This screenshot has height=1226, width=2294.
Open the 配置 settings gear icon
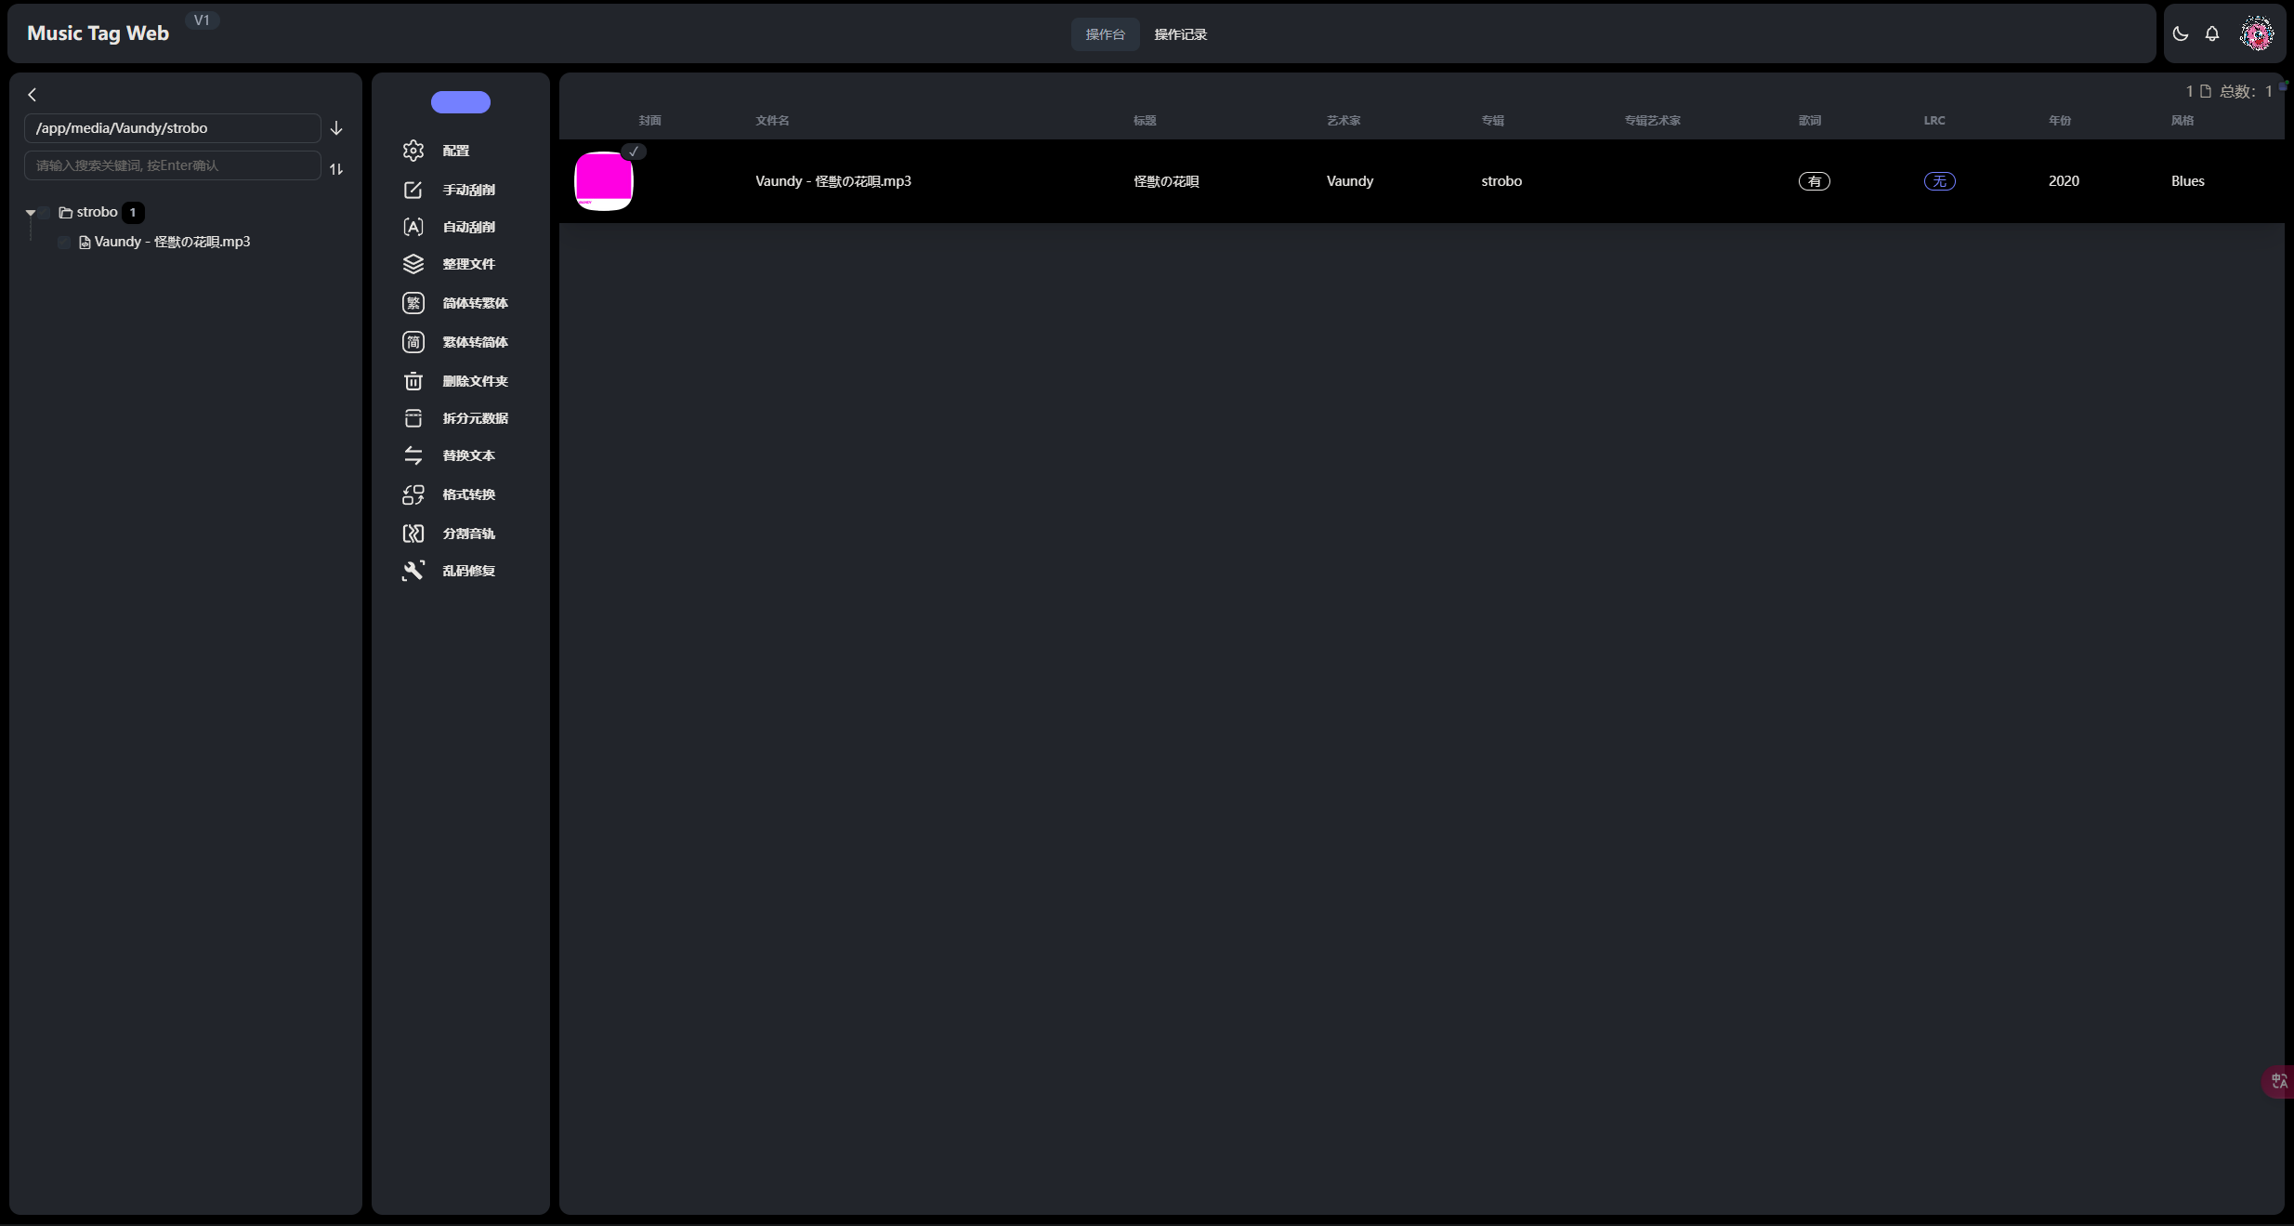pos(413,151)
